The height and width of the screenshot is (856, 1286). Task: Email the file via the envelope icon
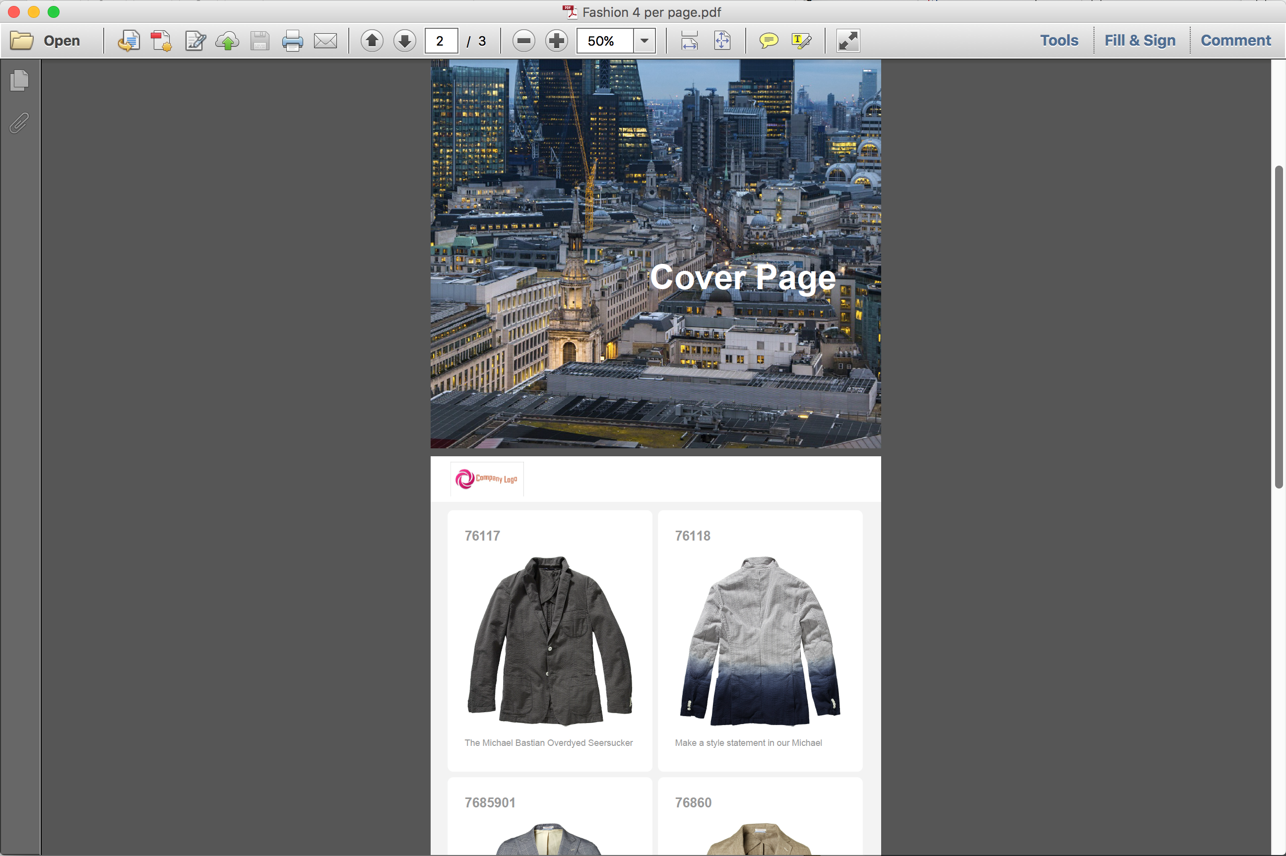325,41
